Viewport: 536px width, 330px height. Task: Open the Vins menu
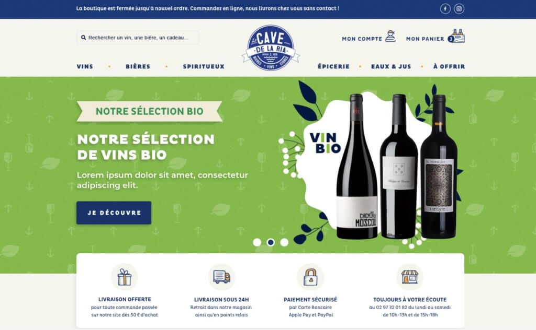85,66
